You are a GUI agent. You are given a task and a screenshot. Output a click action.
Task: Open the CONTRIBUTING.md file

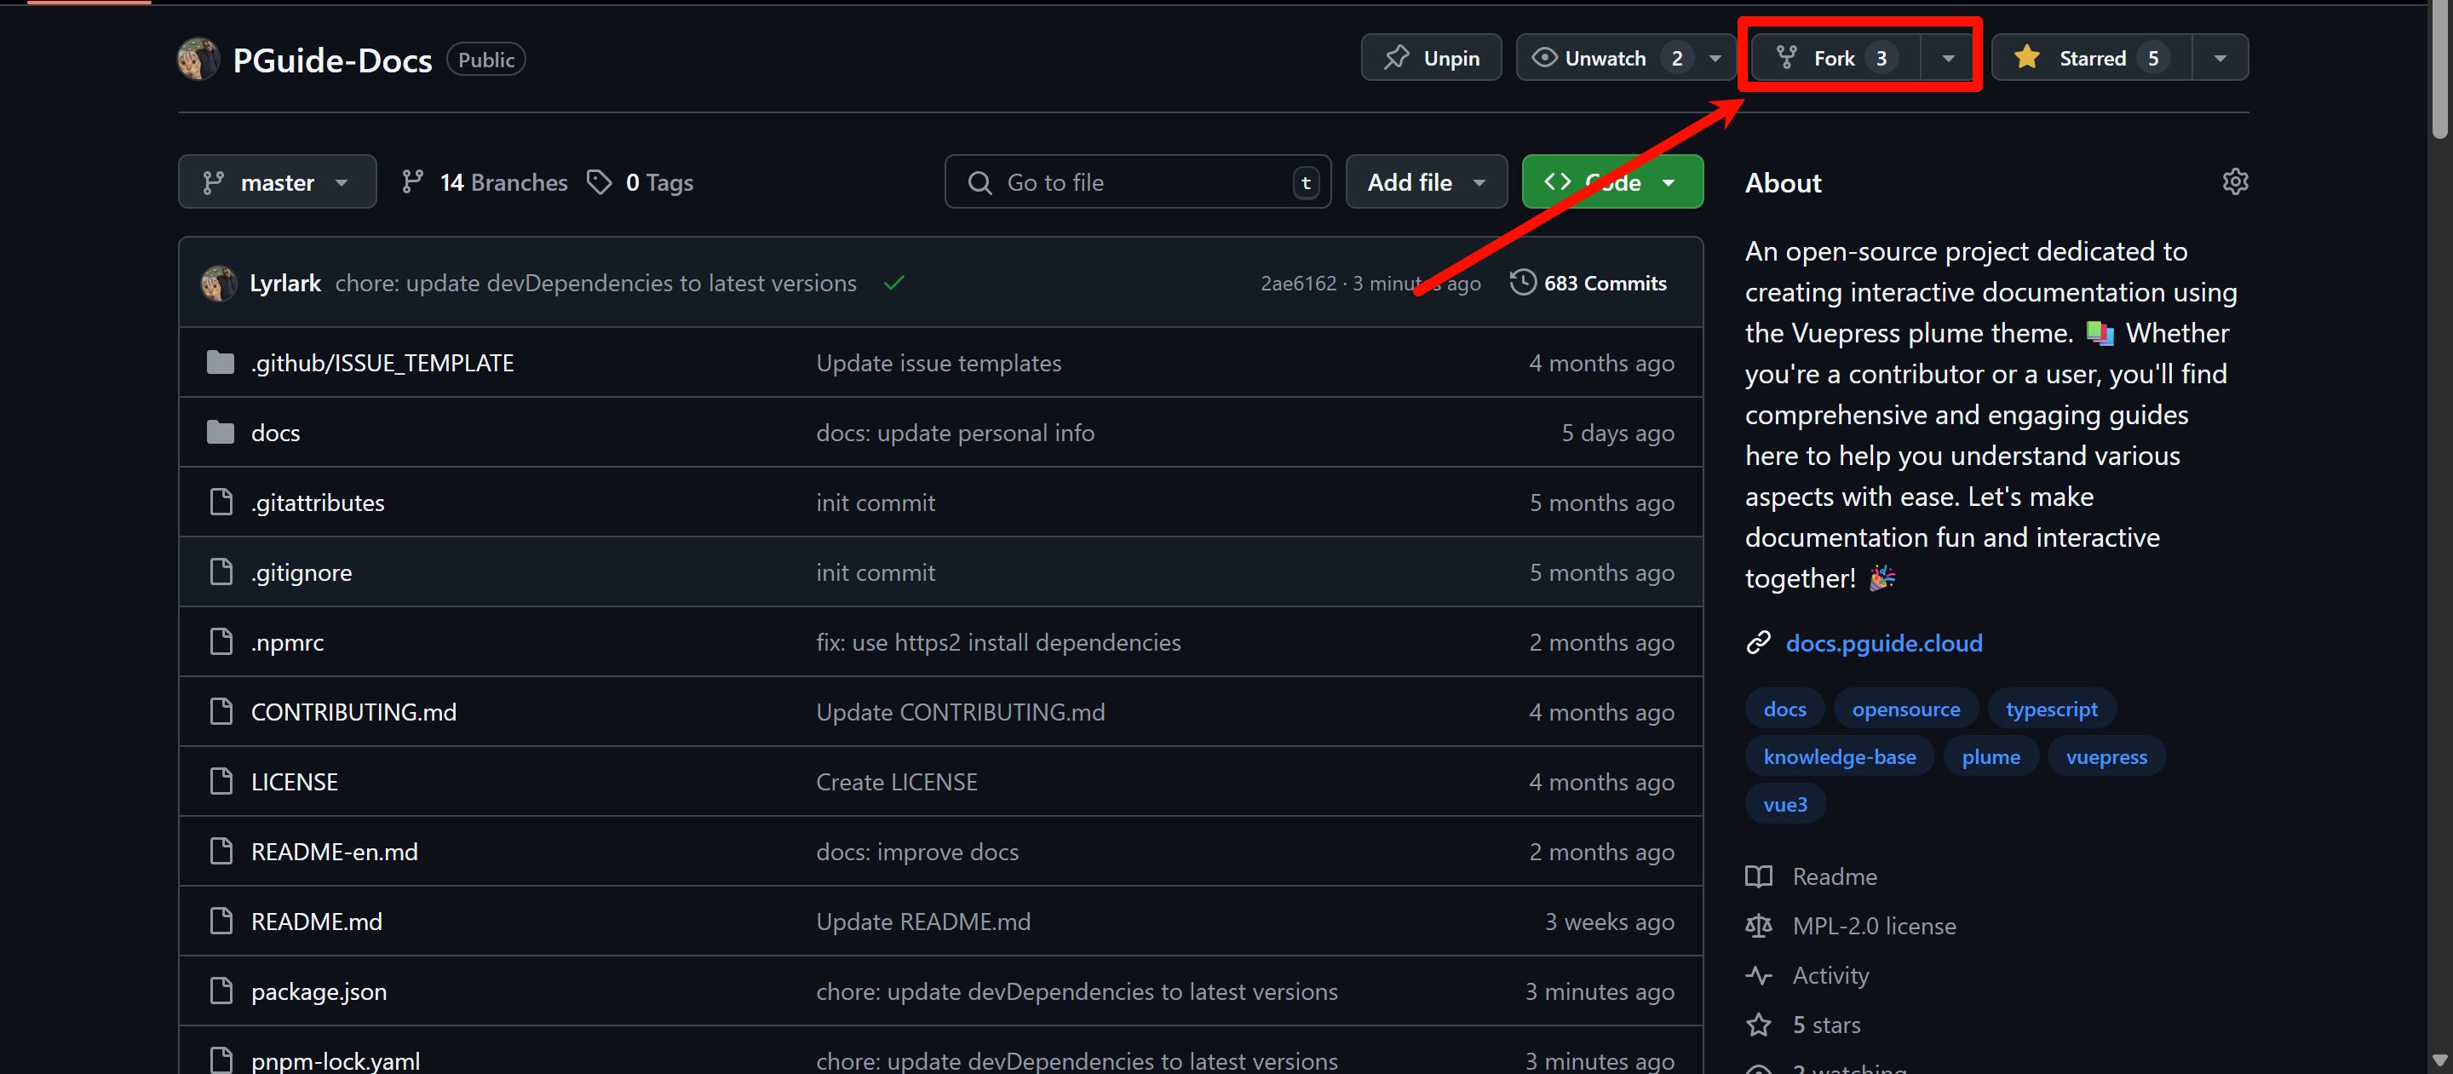[353, 712]
